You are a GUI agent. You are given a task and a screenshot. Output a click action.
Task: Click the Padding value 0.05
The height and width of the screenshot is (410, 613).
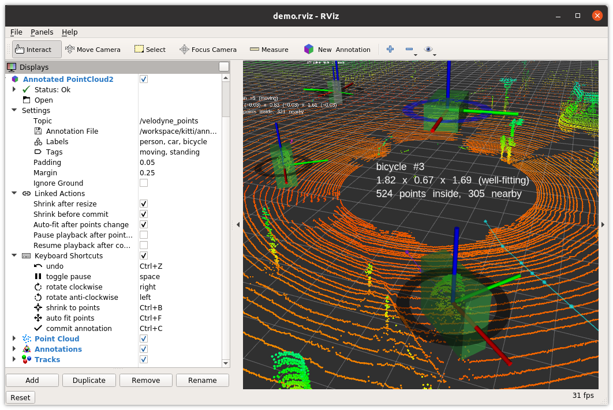[147, 163]
